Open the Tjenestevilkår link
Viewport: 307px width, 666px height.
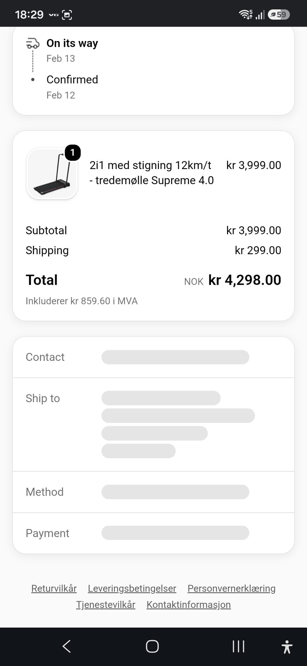pos(106,605)
